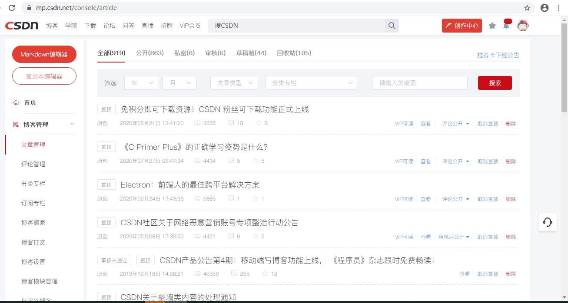Switch to the 草稿箱(44) tab

click(x=251, y=53)
